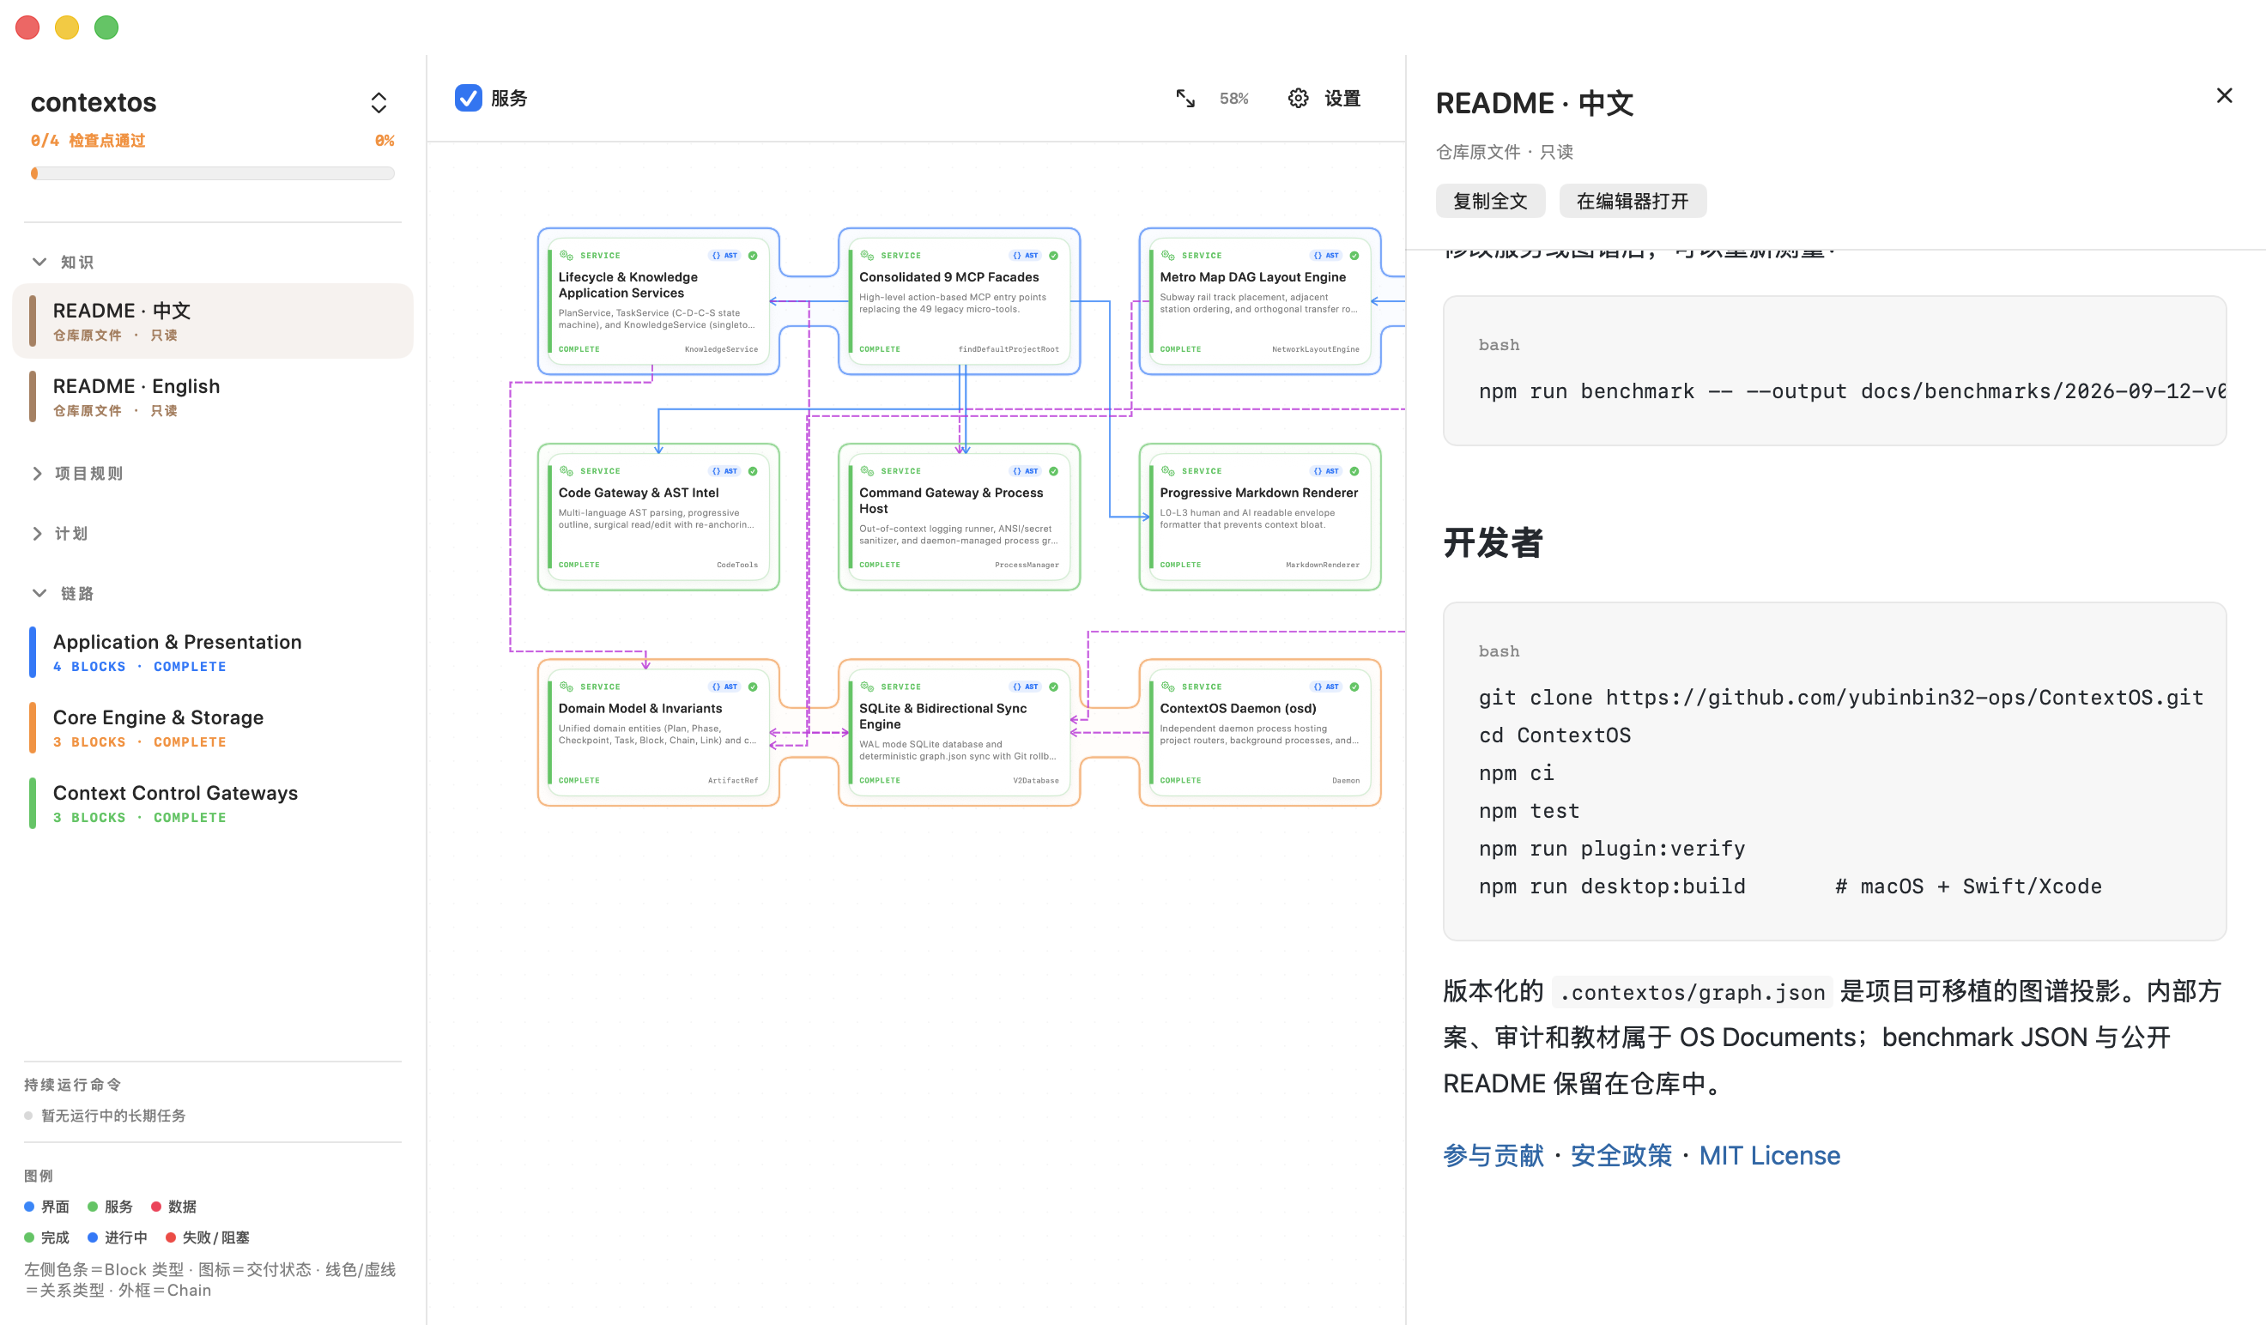Click the 复制全文 button

tap(1490, 201)
